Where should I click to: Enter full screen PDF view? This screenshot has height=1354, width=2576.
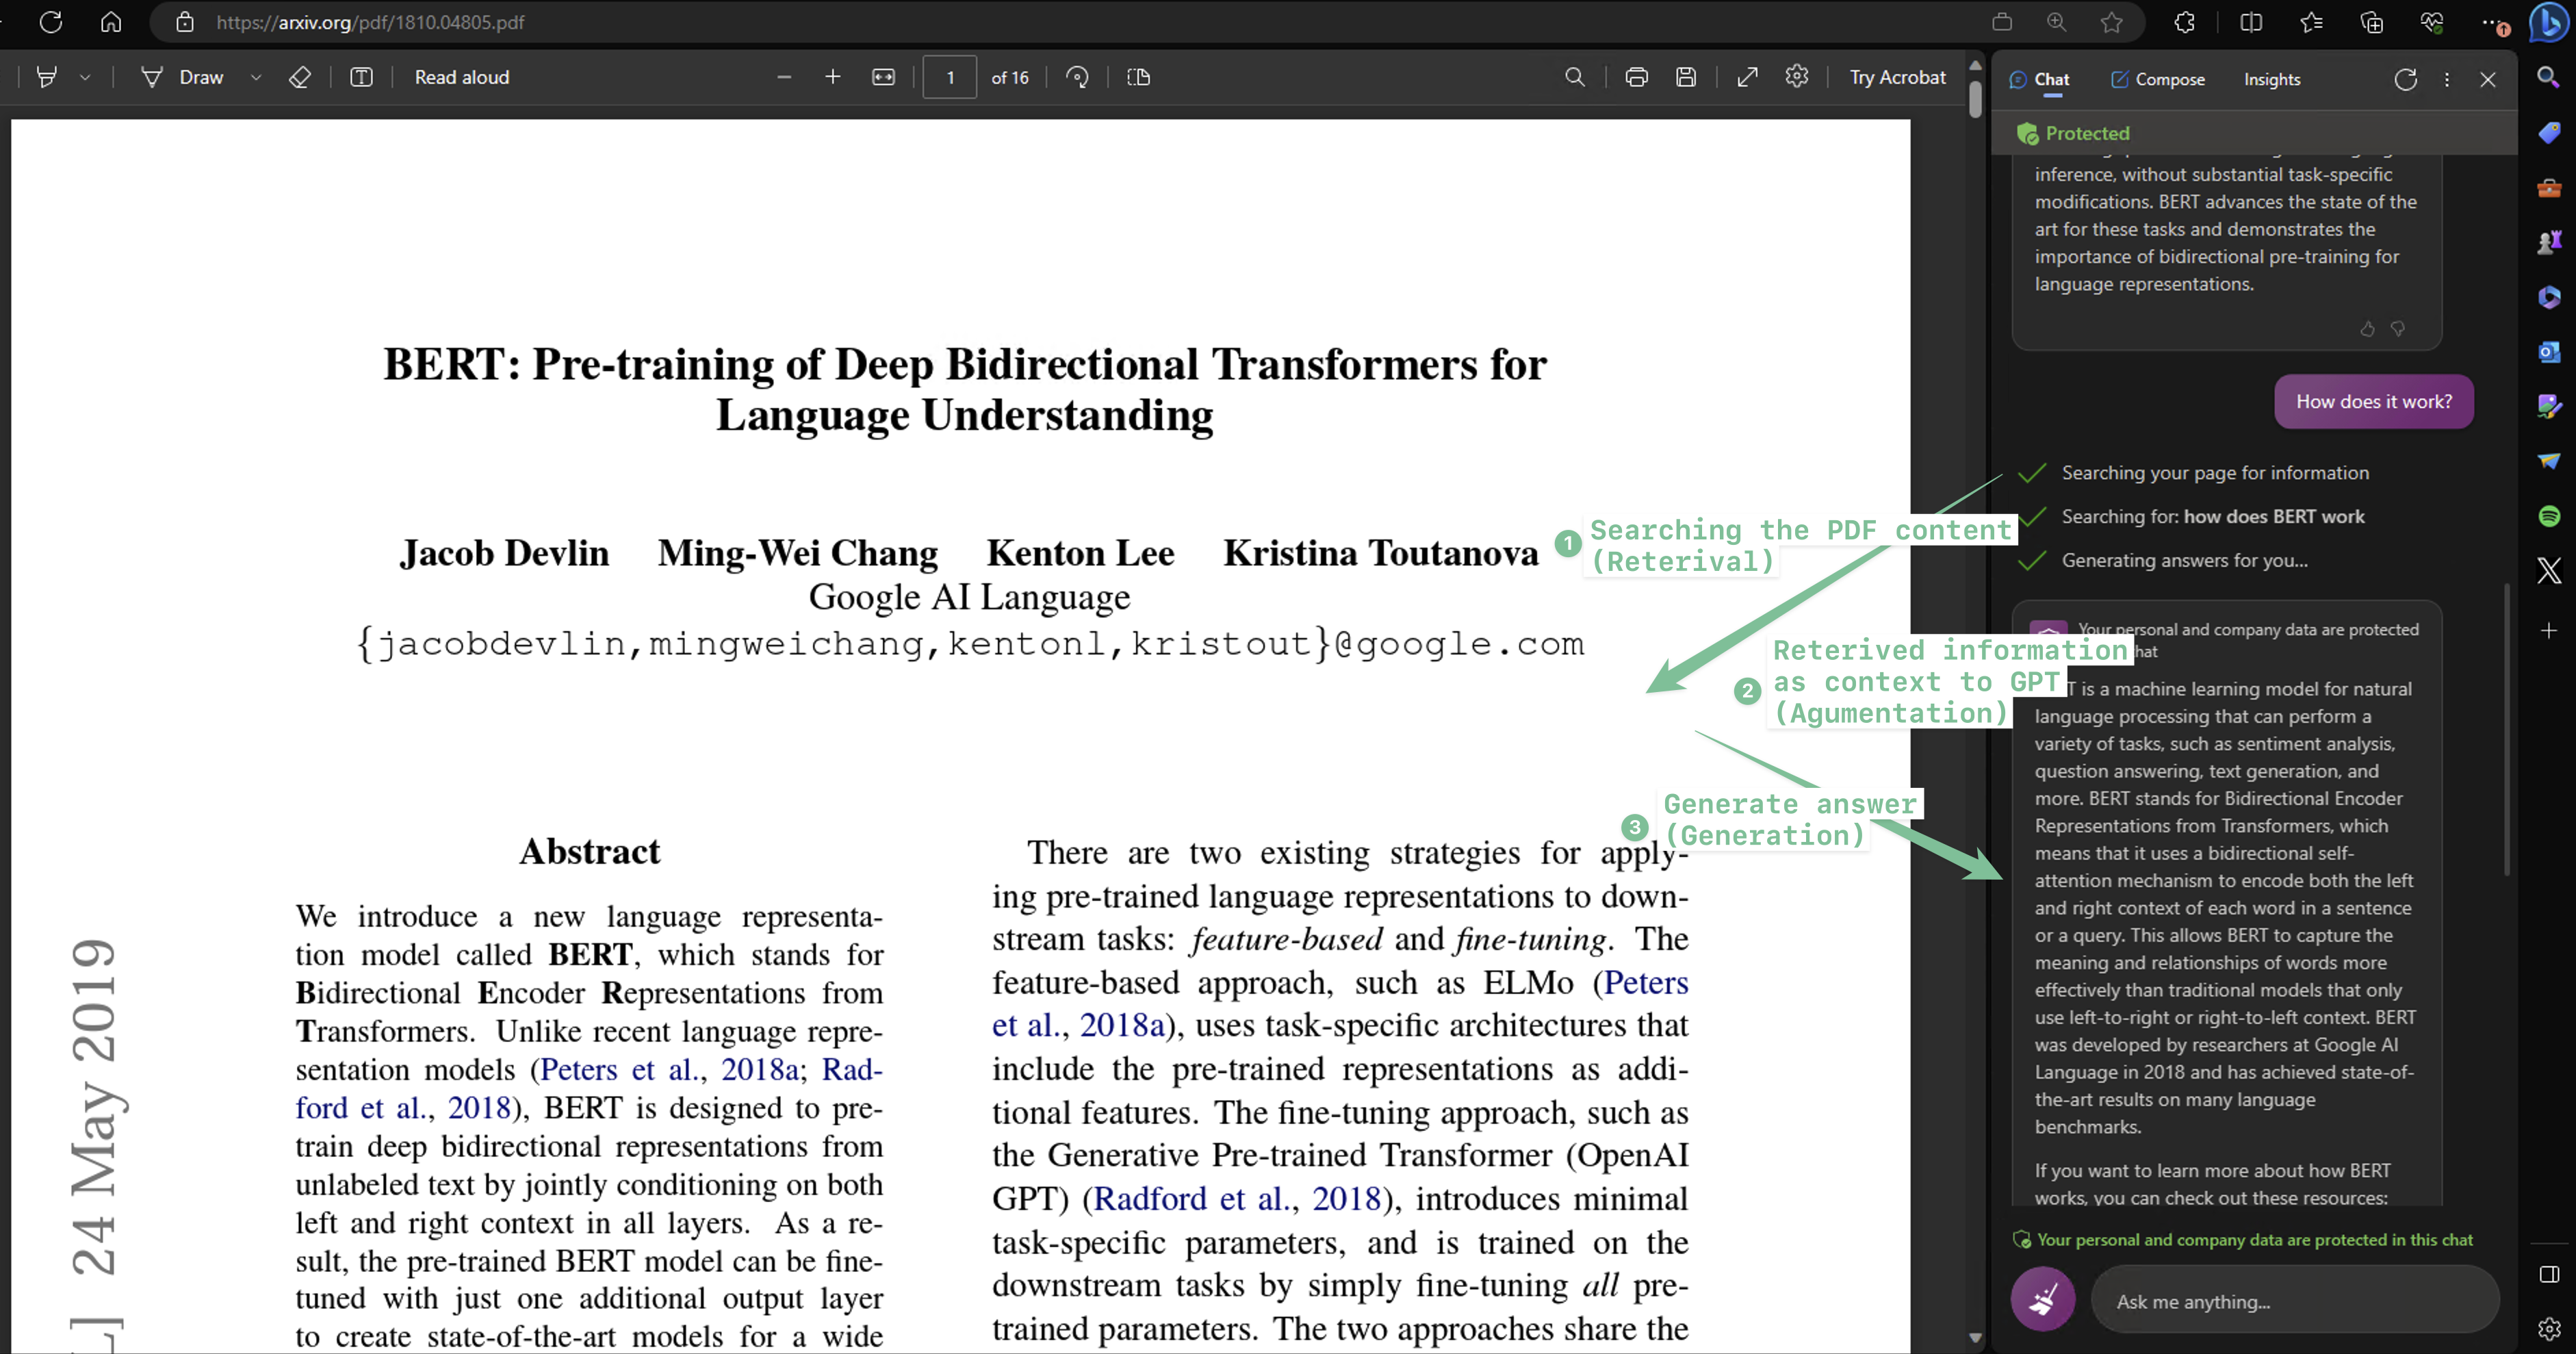[x=1748, y=77]
